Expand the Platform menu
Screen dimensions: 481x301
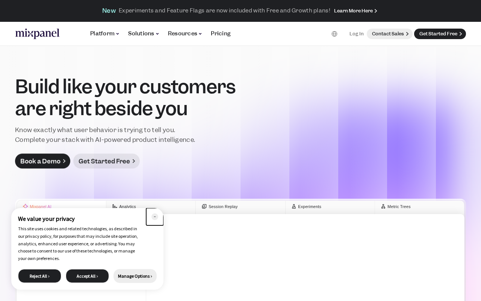pos(104,33)
